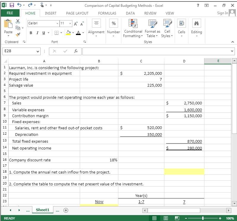Click the Borders icon
The width and height of the screenshot is (237, 221).
coord(56,33)
